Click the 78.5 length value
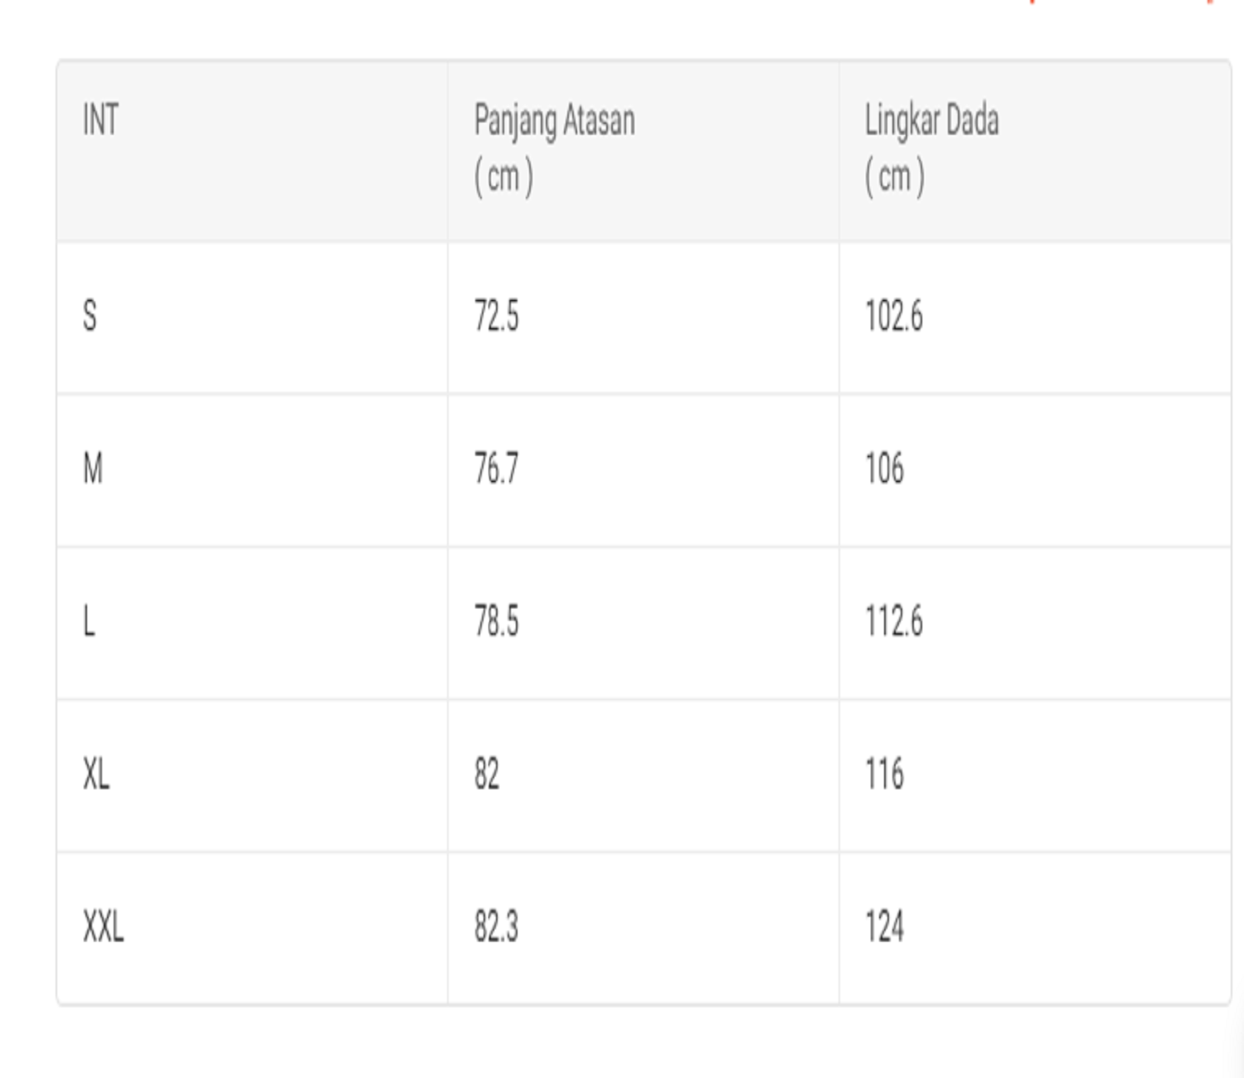 (x=497, y=622)
